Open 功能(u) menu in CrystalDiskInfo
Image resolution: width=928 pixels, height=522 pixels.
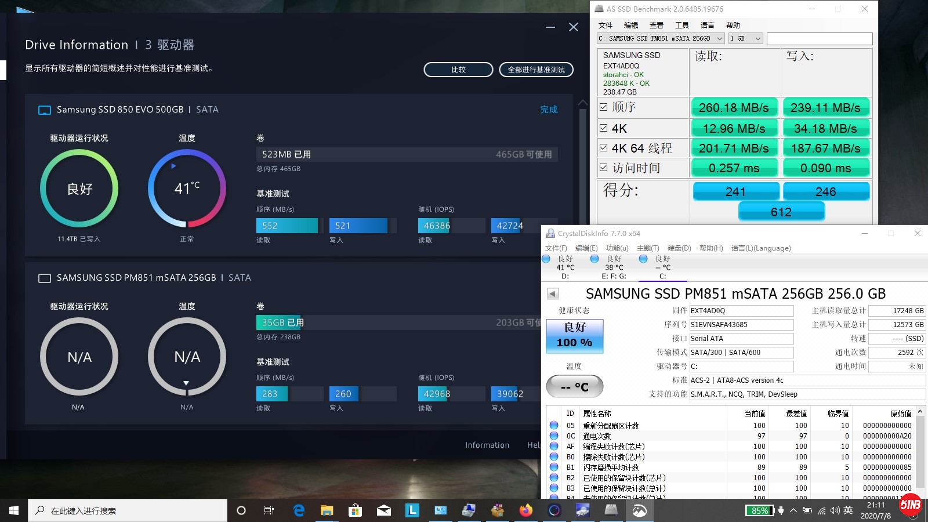(x=617, y=248)
